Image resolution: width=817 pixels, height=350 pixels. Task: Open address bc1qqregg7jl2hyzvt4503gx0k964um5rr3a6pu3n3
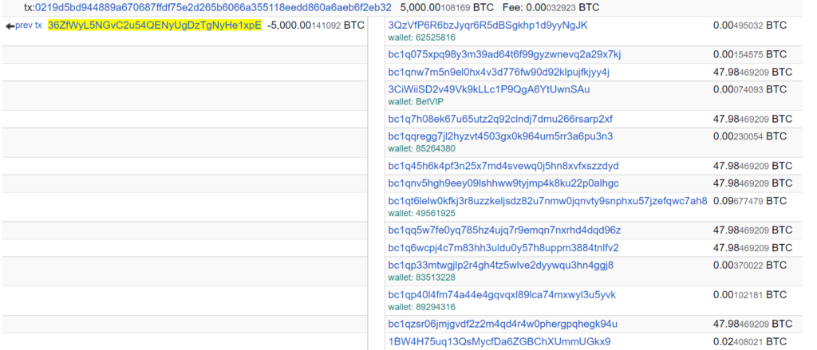(500, 136)
